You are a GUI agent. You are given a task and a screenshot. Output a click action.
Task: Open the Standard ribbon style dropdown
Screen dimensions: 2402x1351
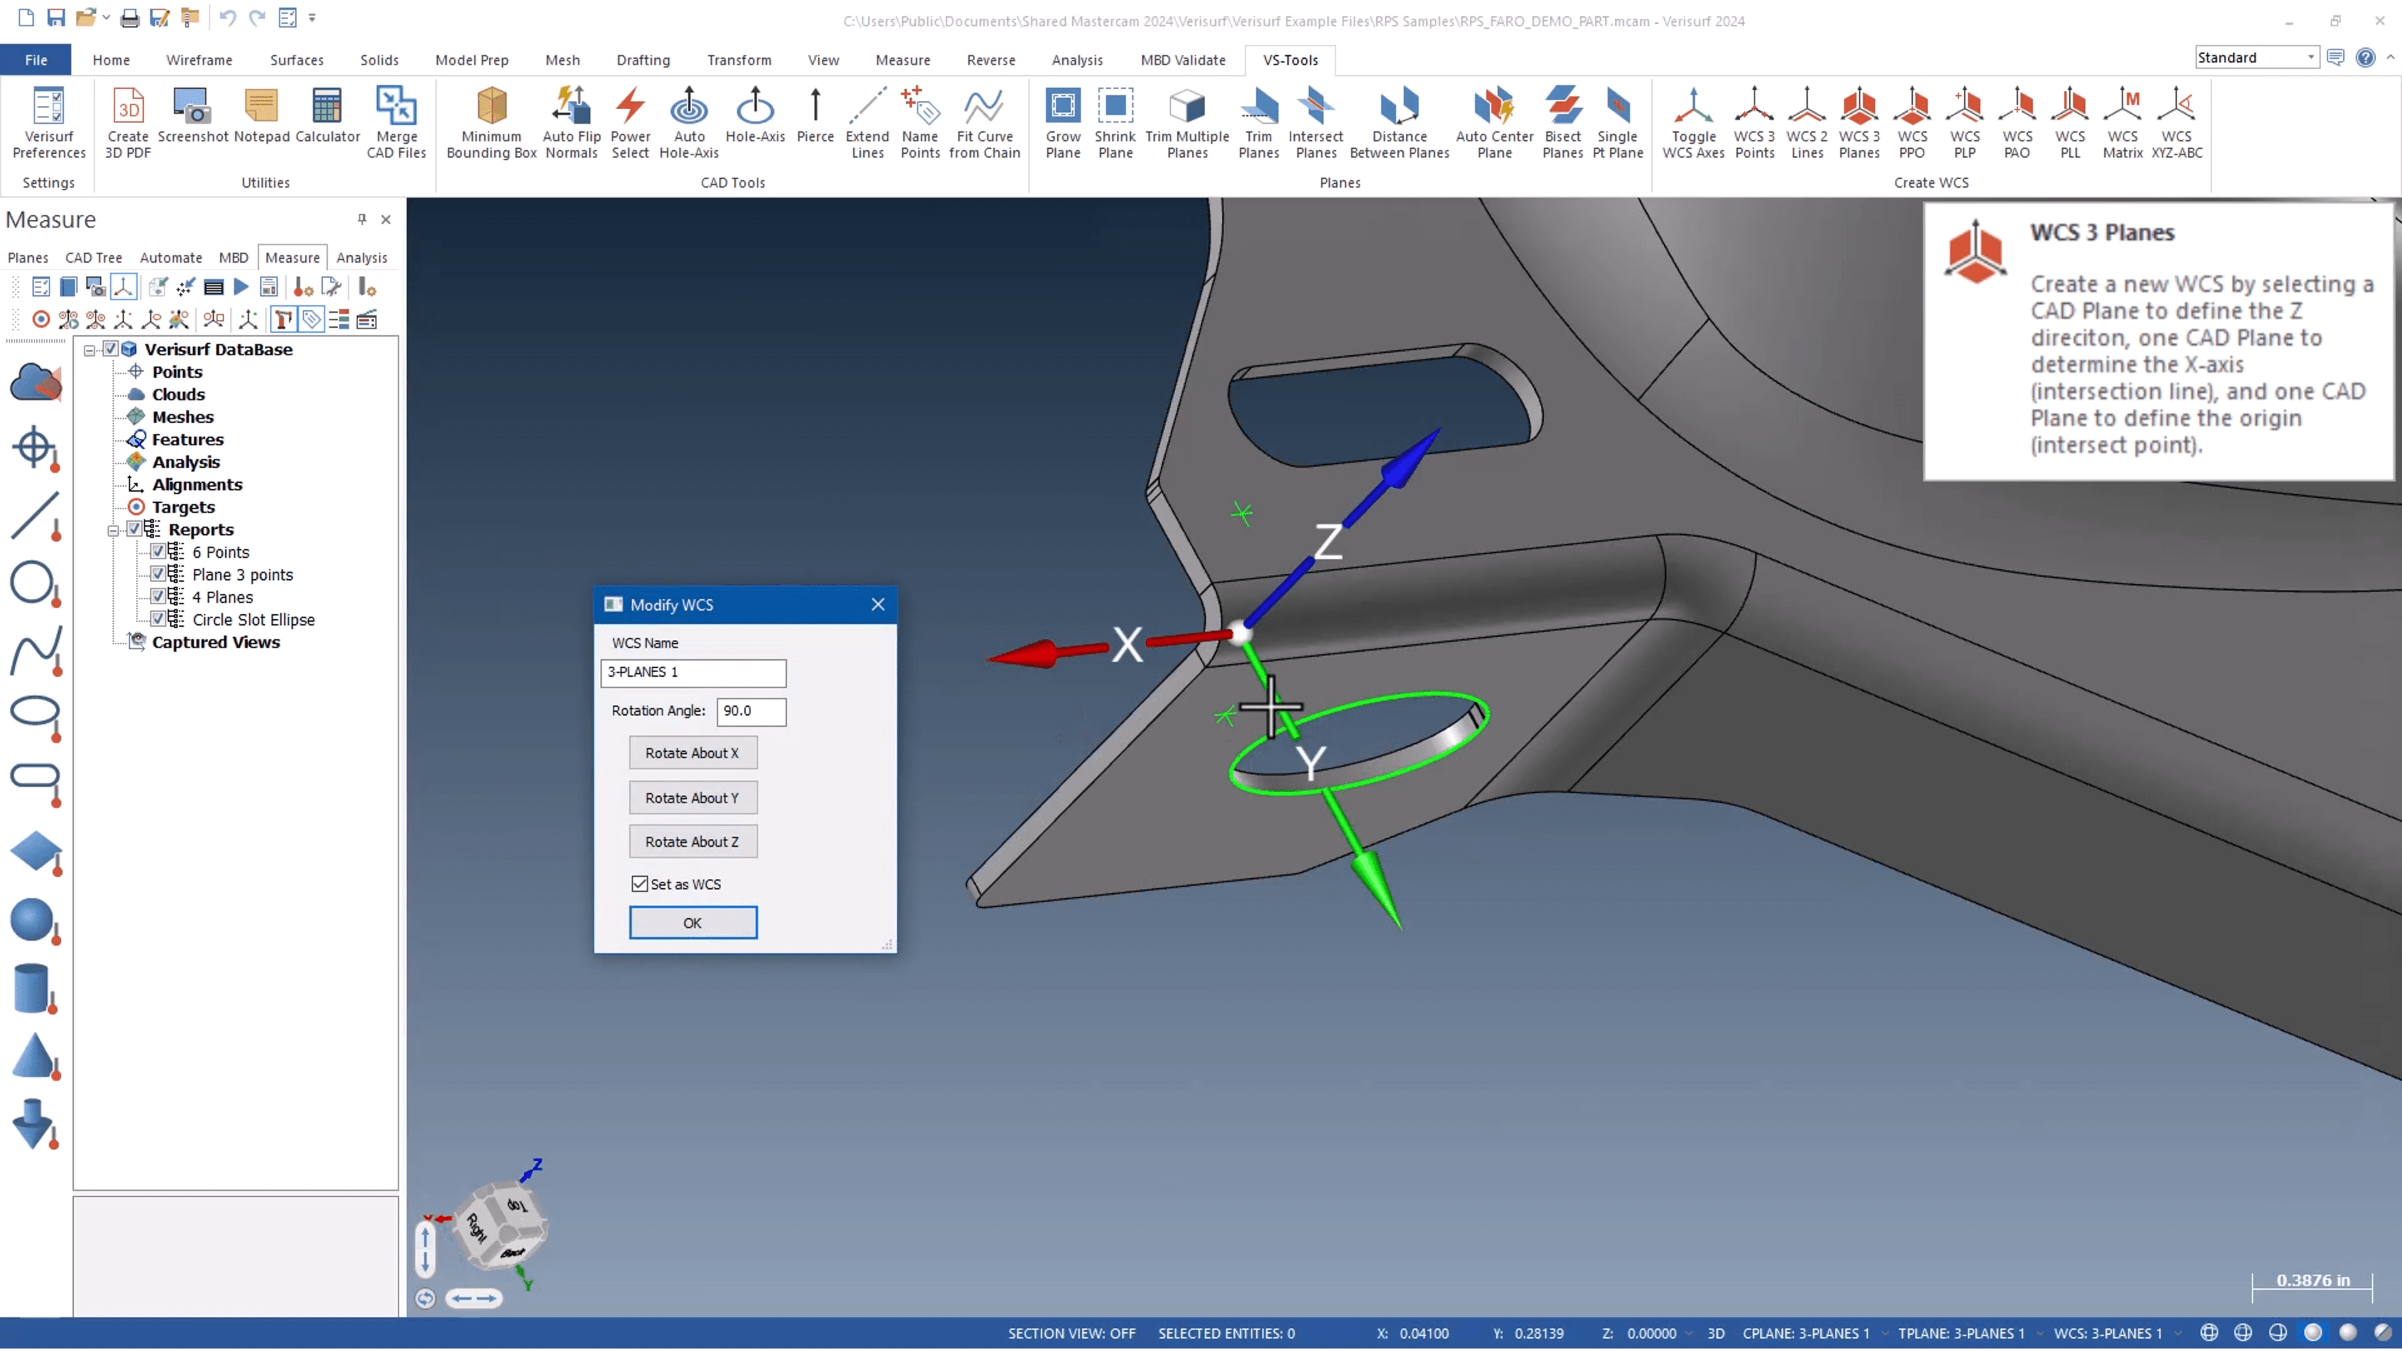point(2311,58)
